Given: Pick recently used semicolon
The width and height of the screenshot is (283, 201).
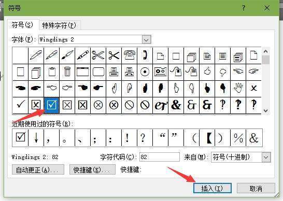Looking at the screenshot, I should pyautogui.click(x=98, y=137).
